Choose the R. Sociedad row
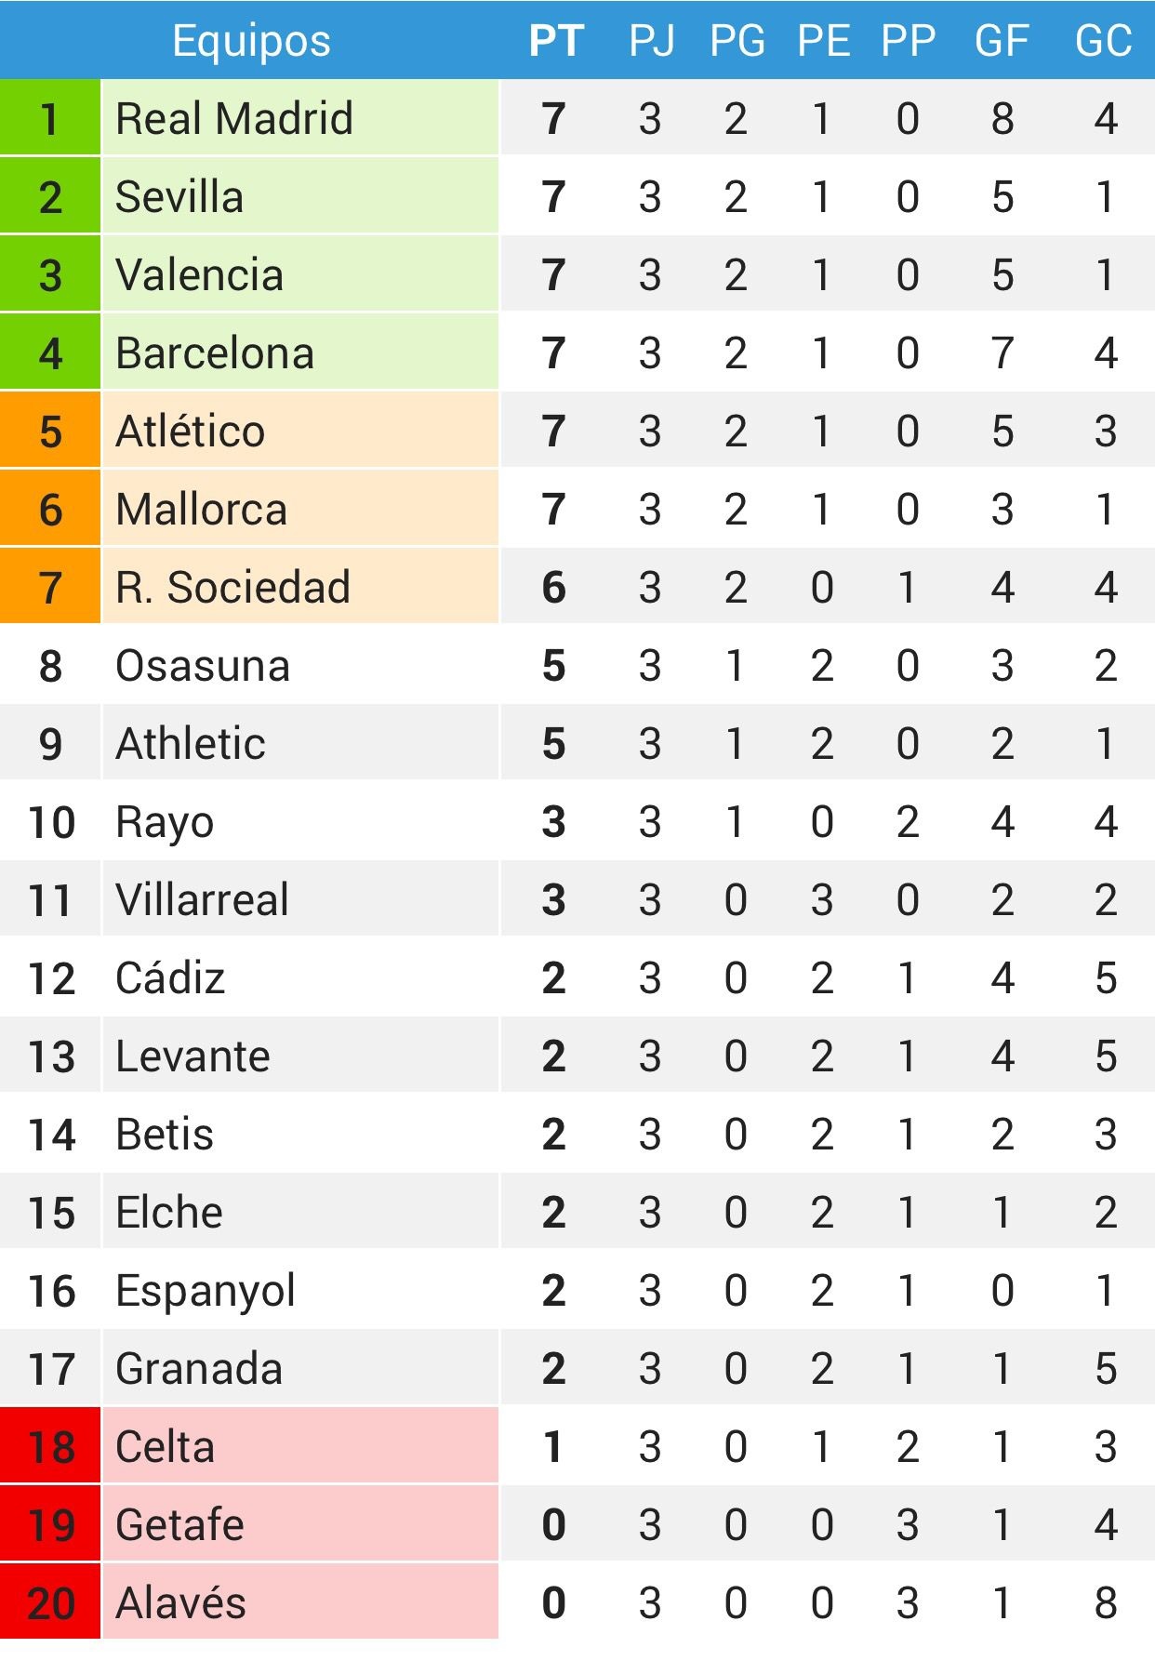The image size is (1155, 1674). click(577, 587)
